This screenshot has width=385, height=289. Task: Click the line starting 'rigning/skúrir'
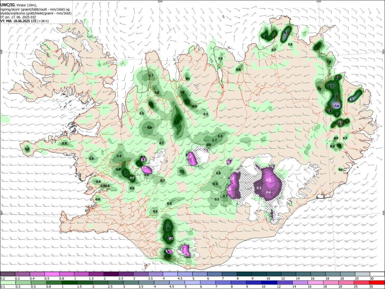[x=35, y=9]
